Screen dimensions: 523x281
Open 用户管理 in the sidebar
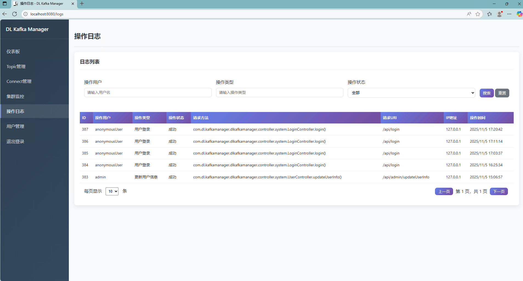(35, 126)
